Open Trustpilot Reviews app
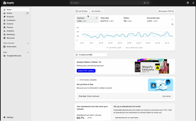 [16, 56]
